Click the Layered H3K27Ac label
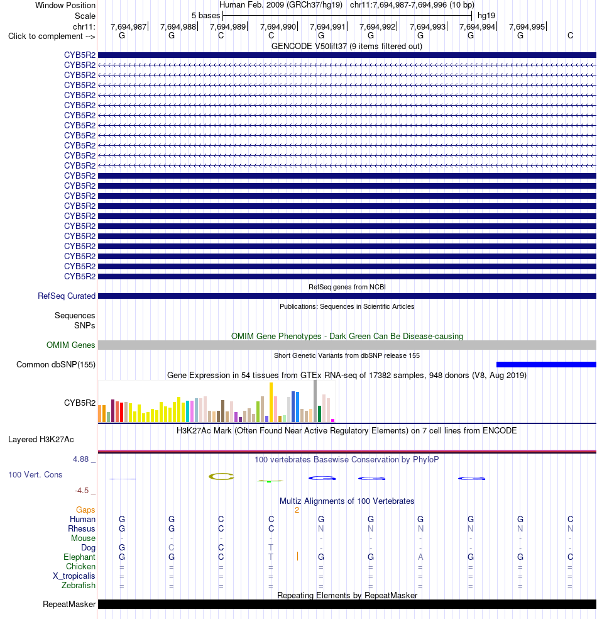This screenshot has height=619, width=597. (x=41, y=439)
